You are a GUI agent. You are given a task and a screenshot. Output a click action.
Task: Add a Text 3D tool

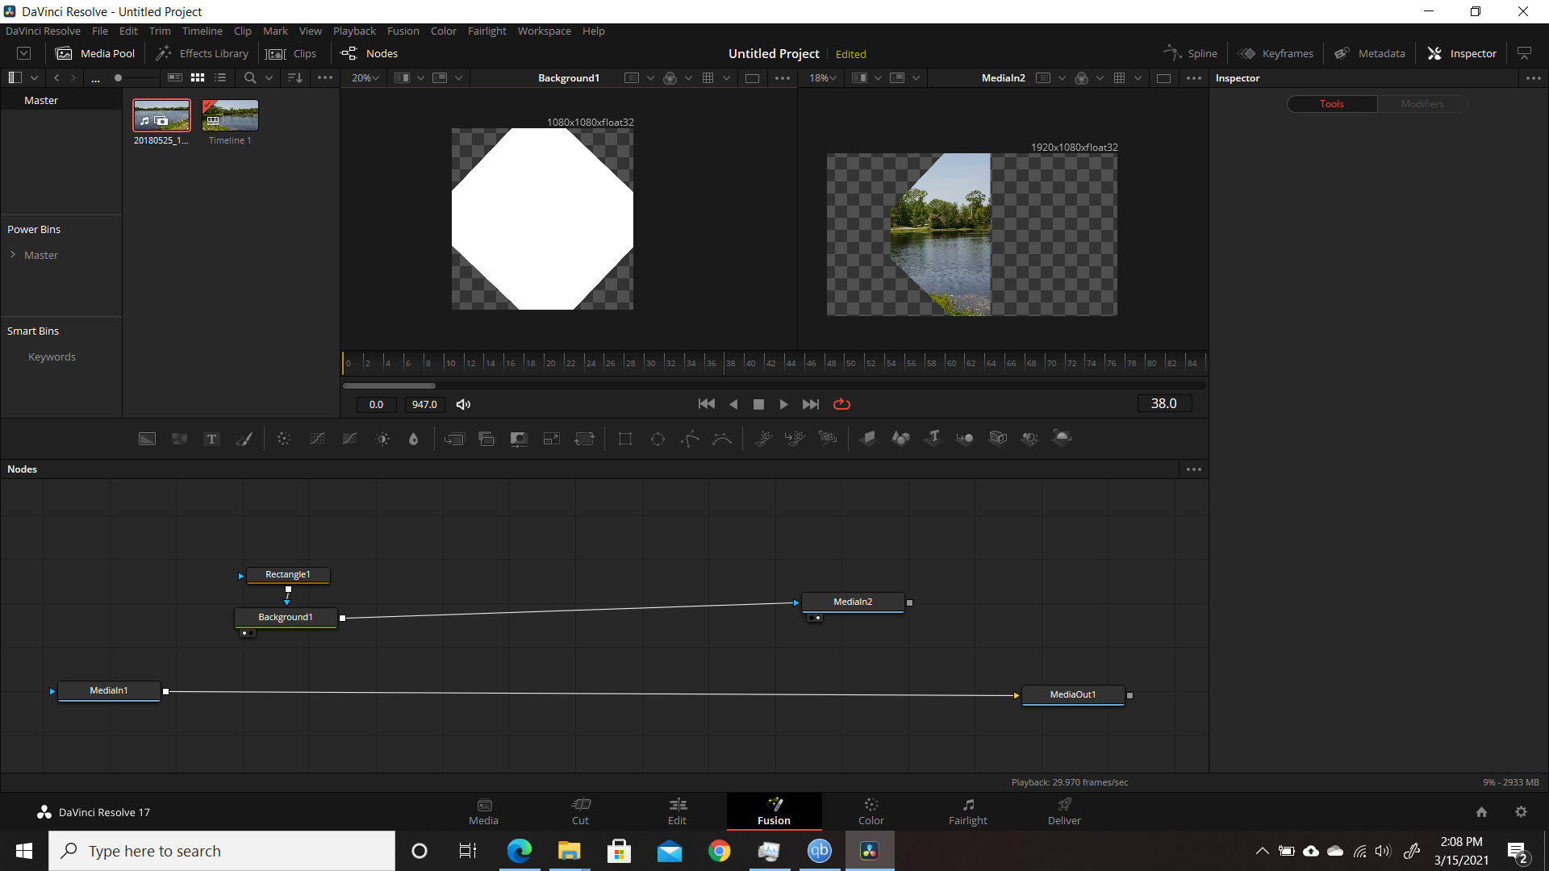coord(933,439)
